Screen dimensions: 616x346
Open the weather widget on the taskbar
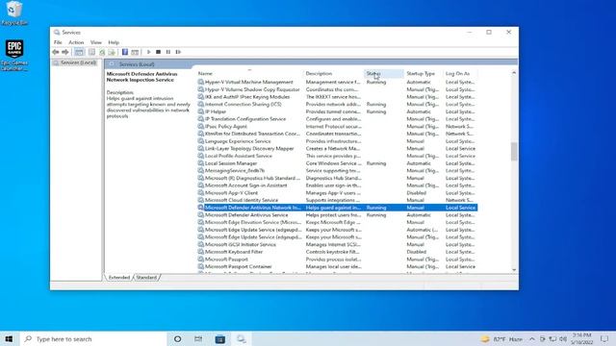501,339
